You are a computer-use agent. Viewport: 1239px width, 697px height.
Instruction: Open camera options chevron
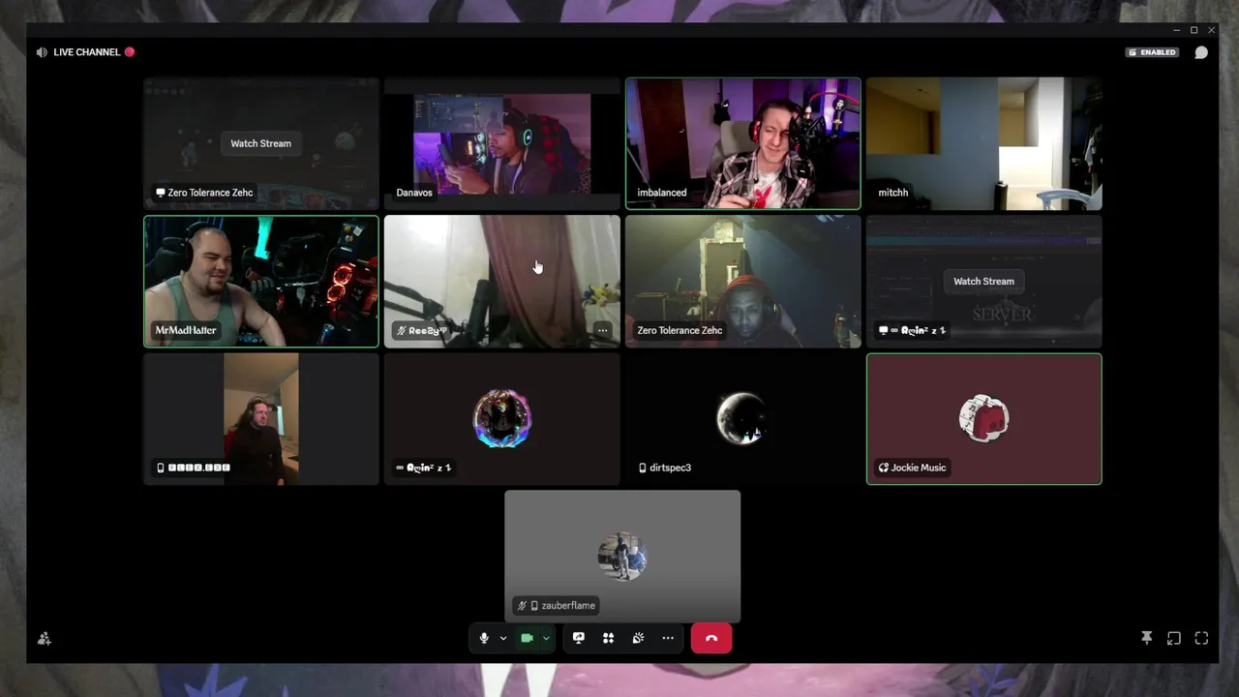click(546, 638)
